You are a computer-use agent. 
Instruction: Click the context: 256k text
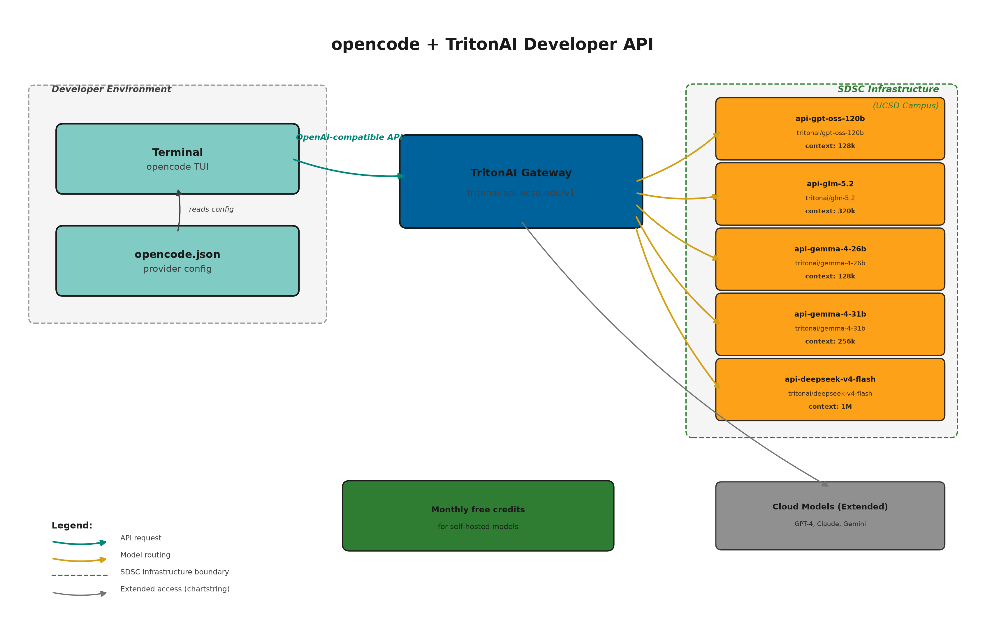point(830,341)
